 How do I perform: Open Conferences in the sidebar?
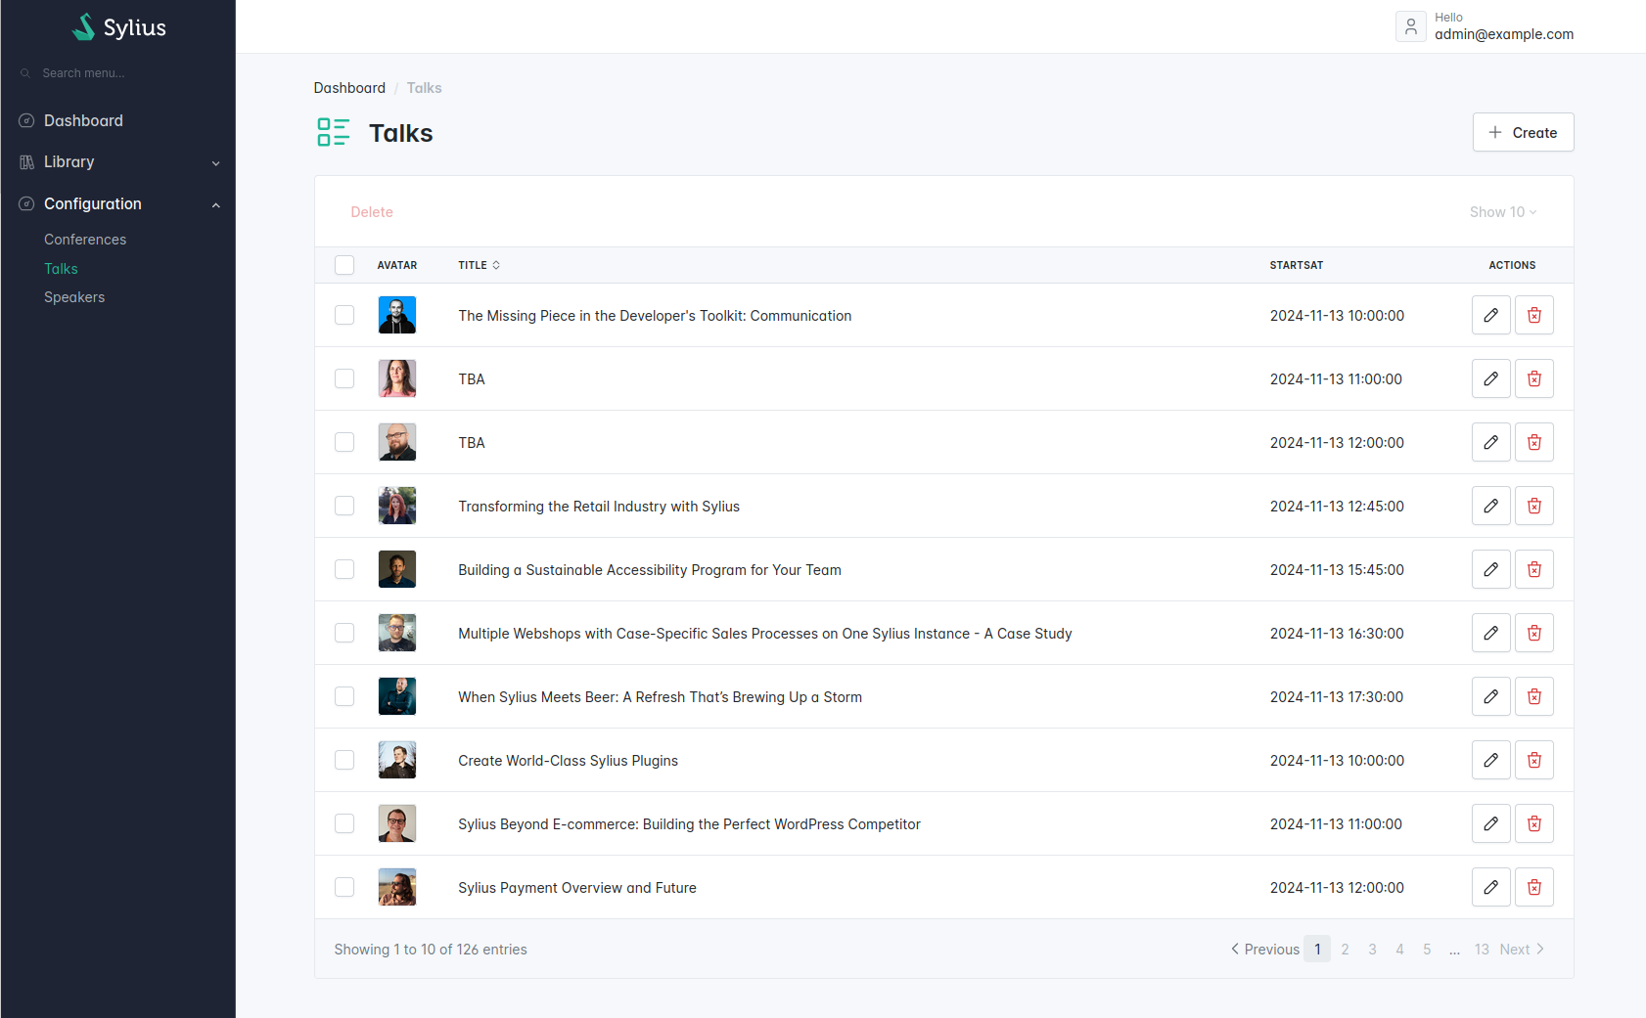(85, 240)
